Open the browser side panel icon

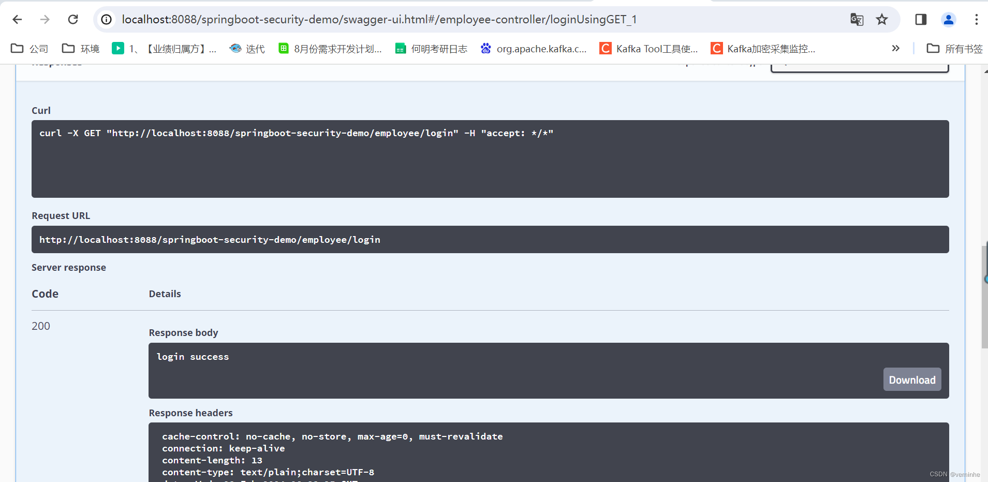point(921,19)
